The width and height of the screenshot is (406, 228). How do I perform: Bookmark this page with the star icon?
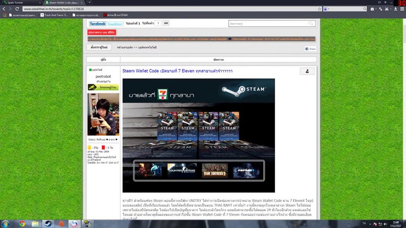(x=319, y=9)
